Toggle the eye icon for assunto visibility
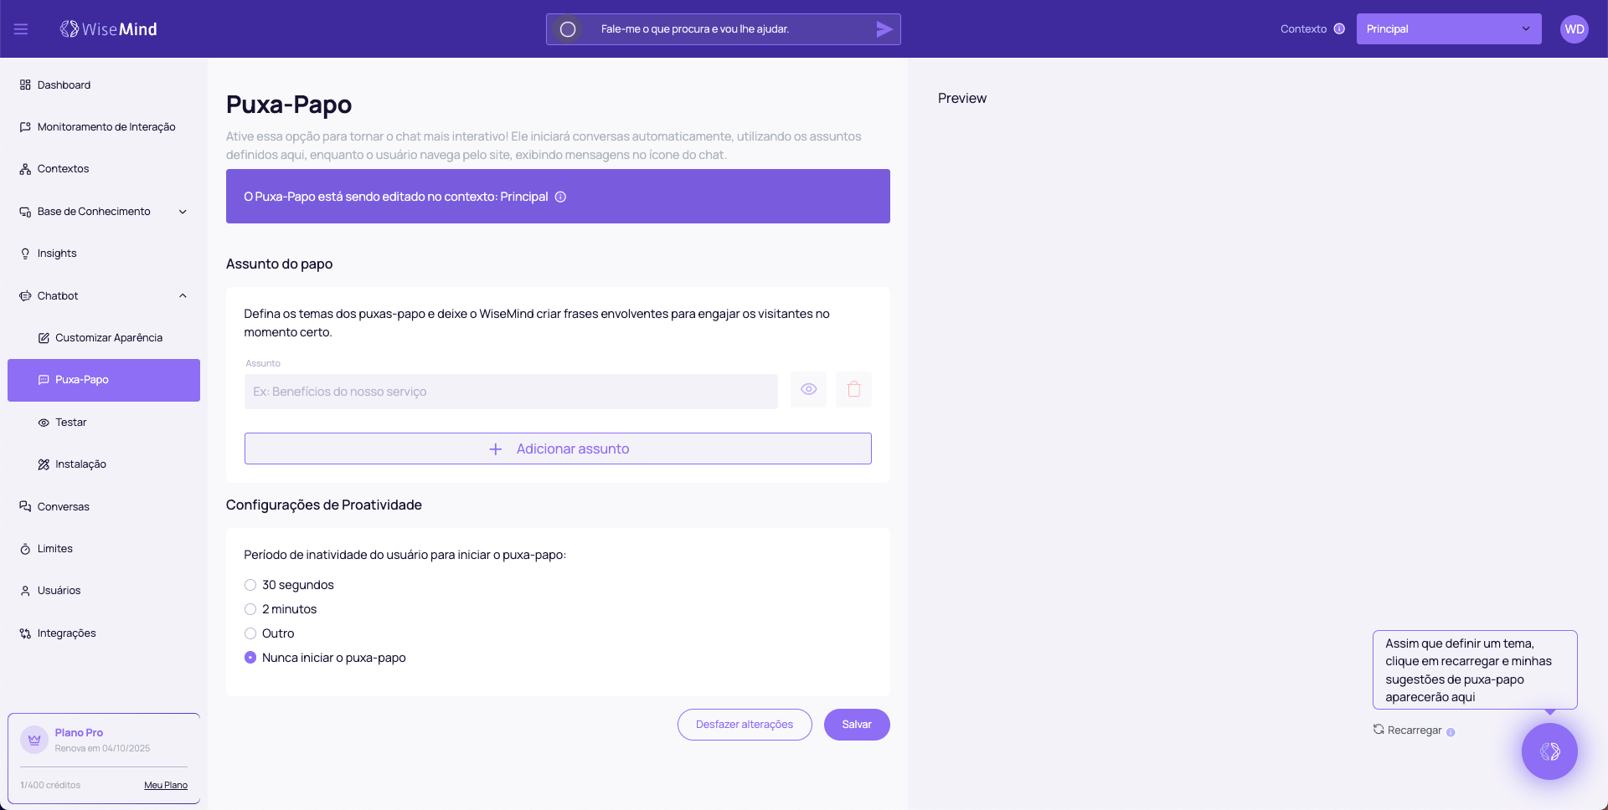This screenshot has height=810, width=1608. (x=808, y=390)
